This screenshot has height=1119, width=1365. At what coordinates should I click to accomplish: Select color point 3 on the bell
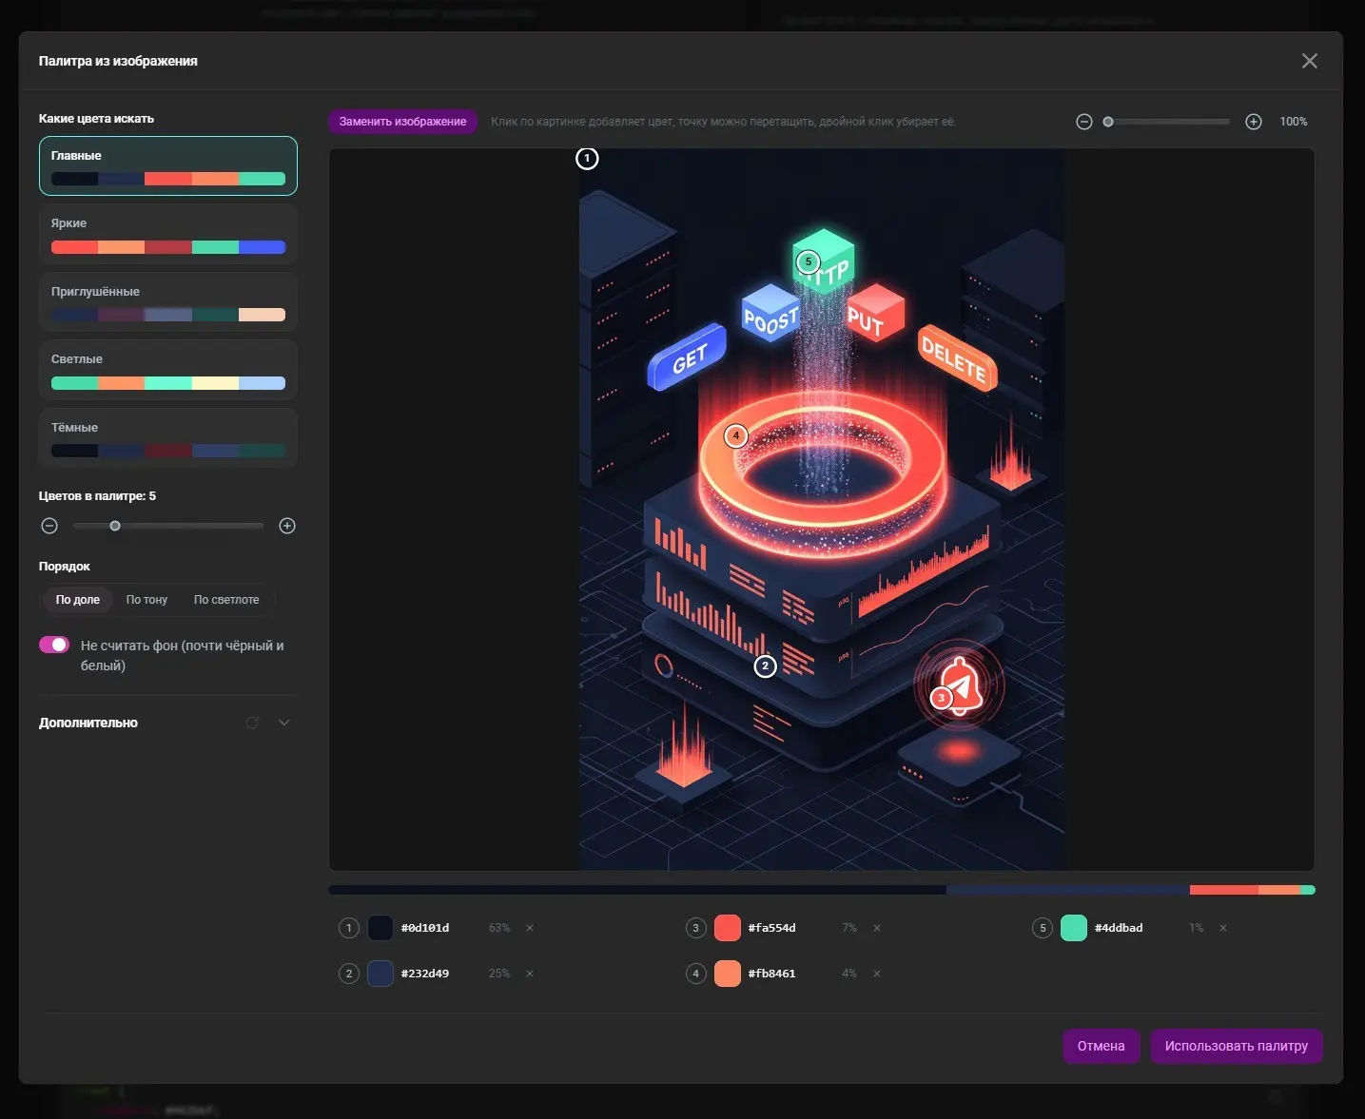tap(941, 698)
